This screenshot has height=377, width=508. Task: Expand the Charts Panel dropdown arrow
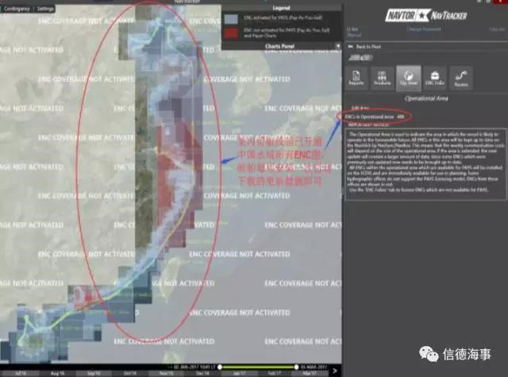[x=337, y=46]
